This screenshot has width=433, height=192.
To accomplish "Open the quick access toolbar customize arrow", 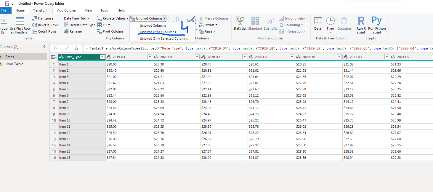I will tap(13, 4).
